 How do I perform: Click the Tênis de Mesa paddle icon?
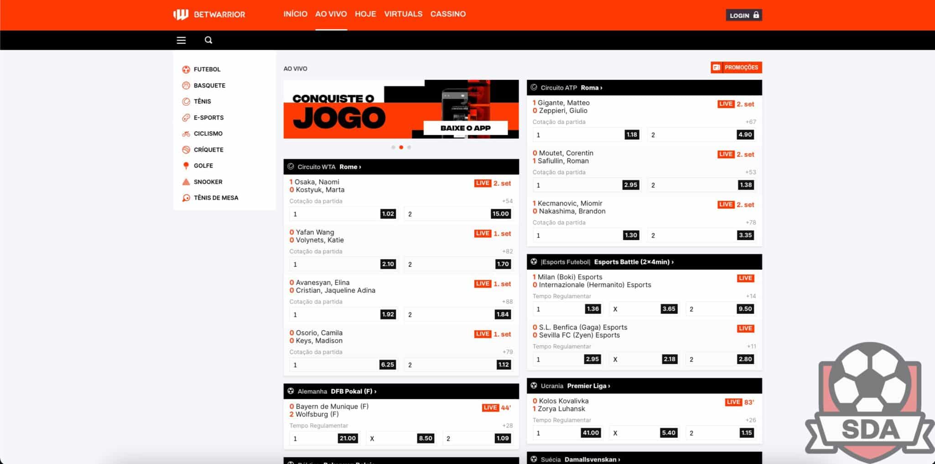click(186, 198)
